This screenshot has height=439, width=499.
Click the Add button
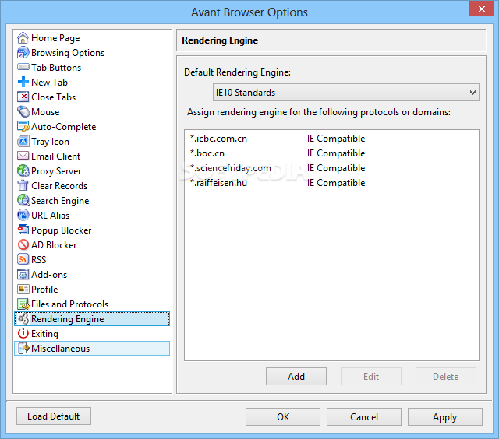pyautogui.click(x=296, y=377)
